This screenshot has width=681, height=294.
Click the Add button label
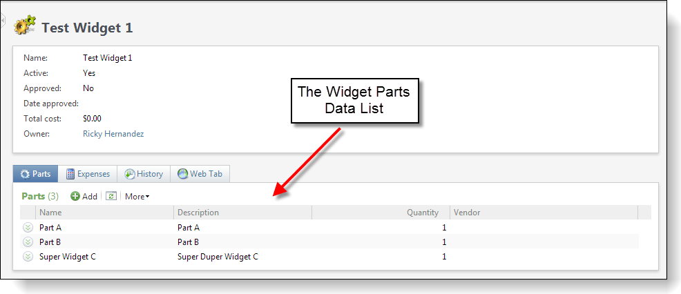point(90,197)
